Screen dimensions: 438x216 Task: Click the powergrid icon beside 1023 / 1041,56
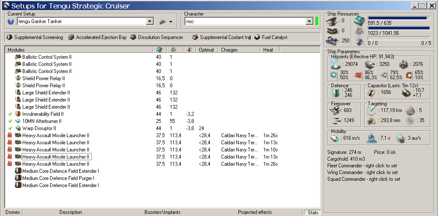(x=360, y=31)
